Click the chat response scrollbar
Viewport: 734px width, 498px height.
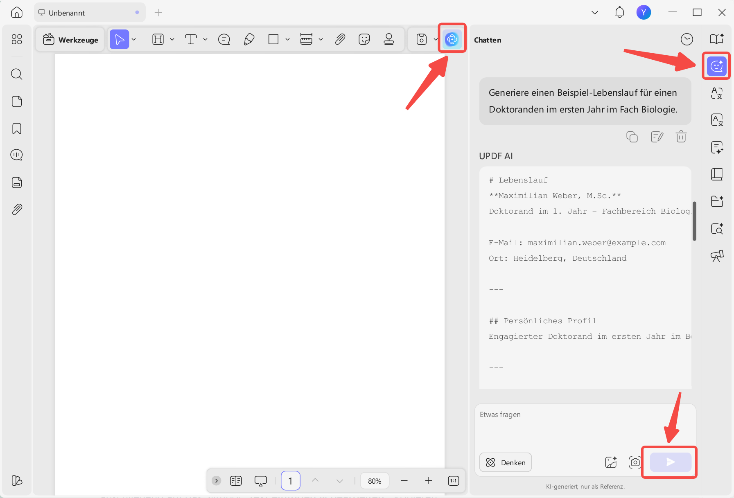(694, 221)
